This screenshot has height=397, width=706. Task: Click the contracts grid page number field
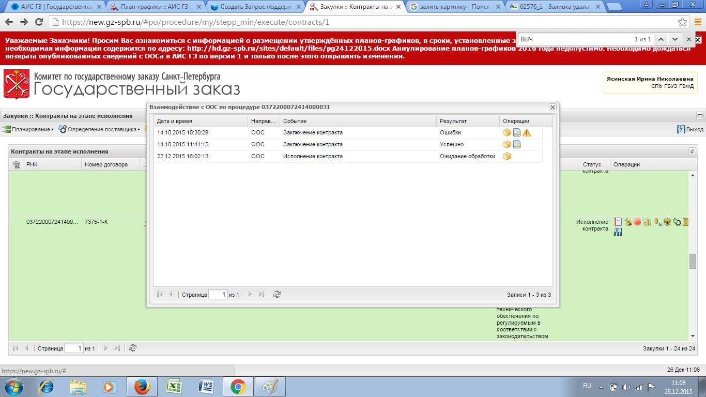[73, 348]
